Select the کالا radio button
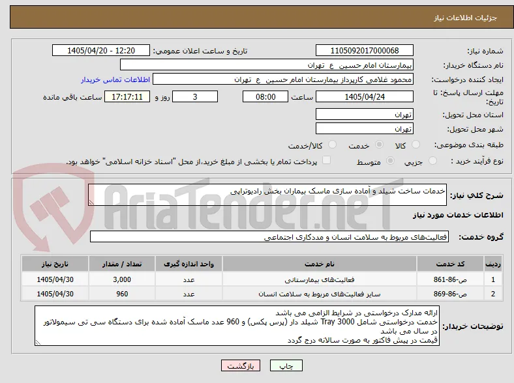Screen dimensions: 514x383 [x=416, y=145]
